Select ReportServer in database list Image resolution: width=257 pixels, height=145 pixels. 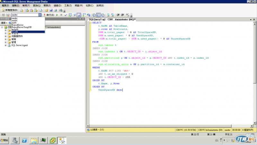(28, 25)
